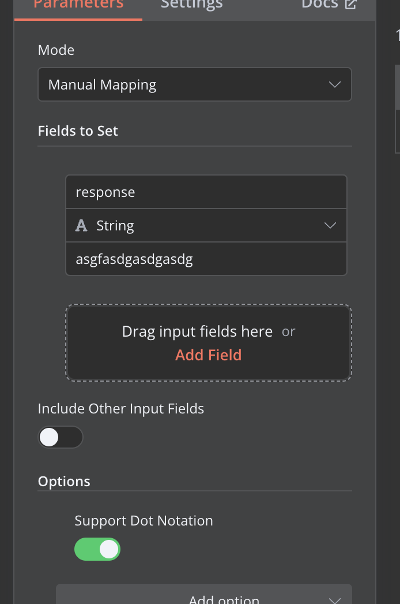
Task: Disable Support Dot Notation toggle
Action: [97, 549]
